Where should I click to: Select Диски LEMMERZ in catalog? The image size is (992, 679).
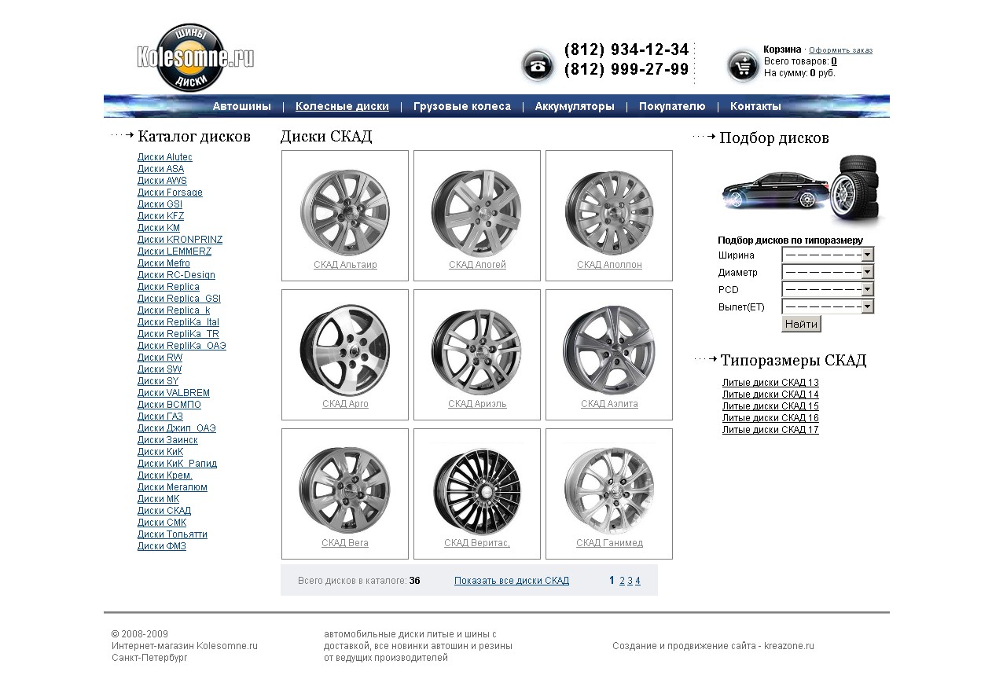point(175,251)
